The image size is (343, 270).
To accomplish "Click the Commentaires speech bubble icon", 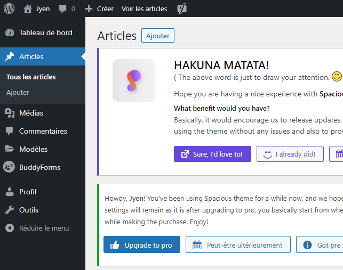I will coord(10,131).
